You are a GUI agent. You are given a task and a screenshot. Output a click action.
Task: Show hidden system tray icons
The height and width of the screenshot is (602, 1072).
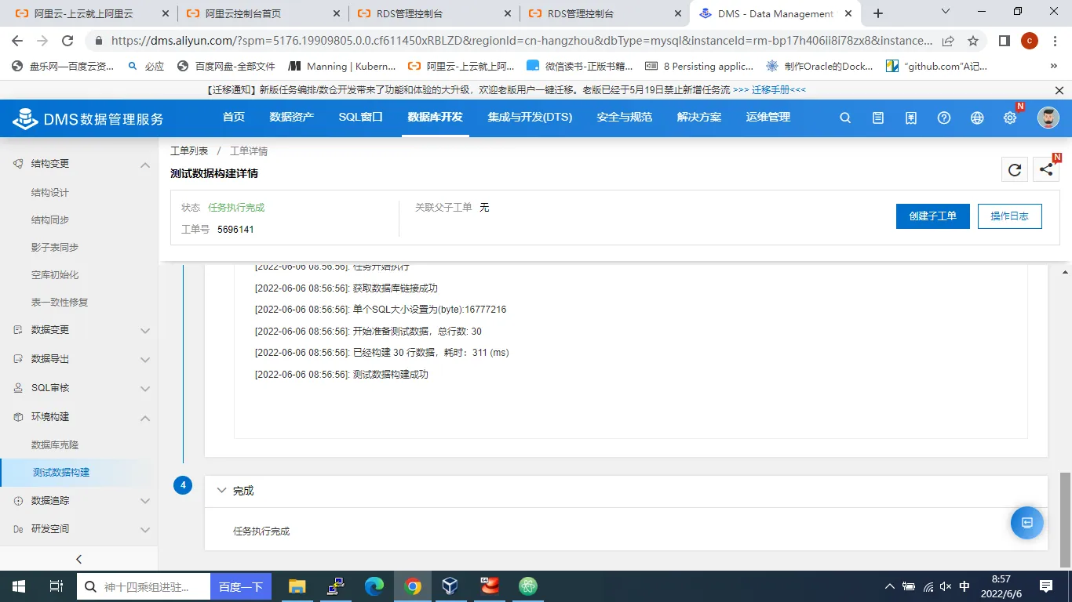(x=889, y=586)
